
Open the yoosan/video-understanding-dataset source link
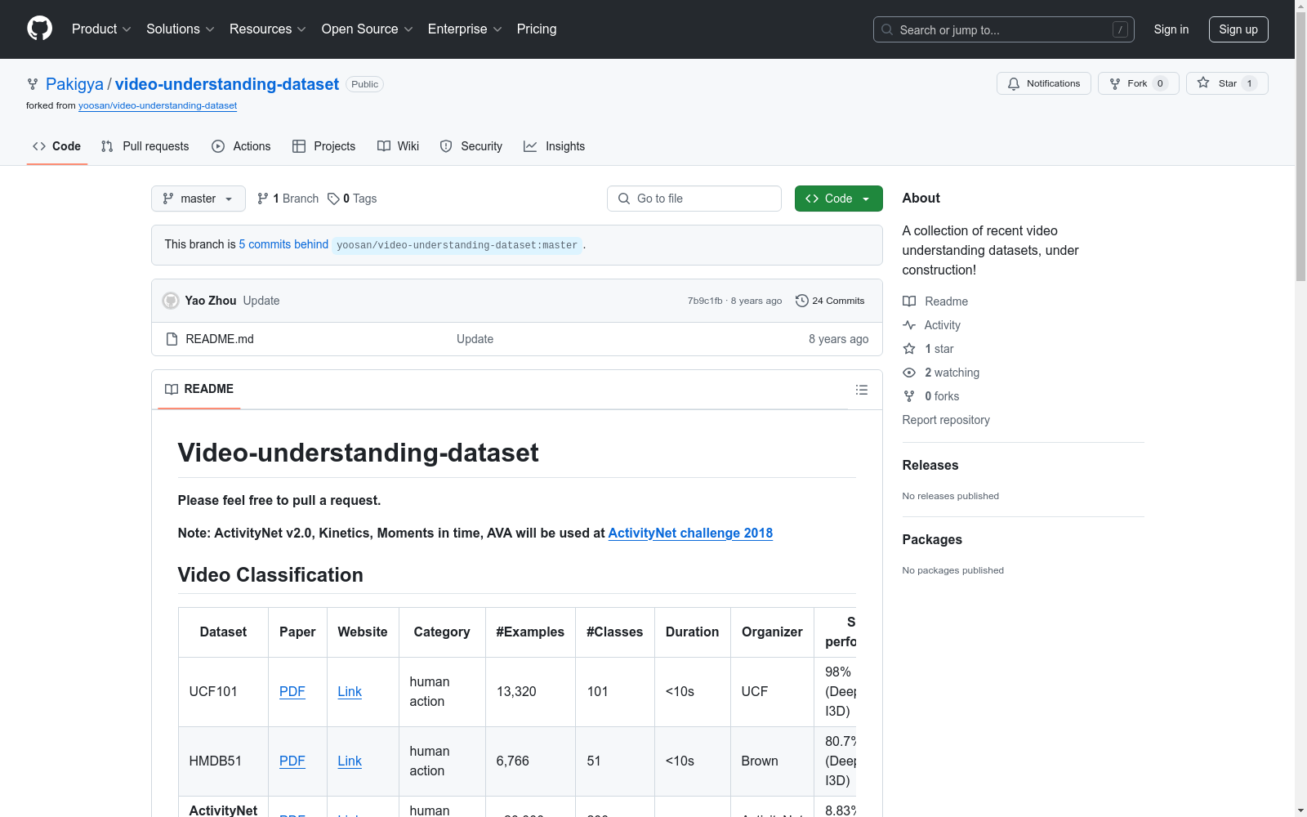coord(158,105)
